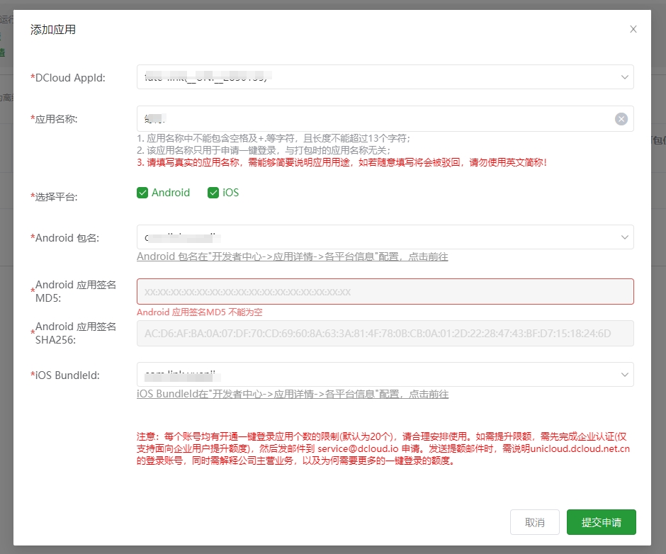Click inside the 应用名称 text input
The width and height of the screenshot is (666, 554).
click(376, 119)
